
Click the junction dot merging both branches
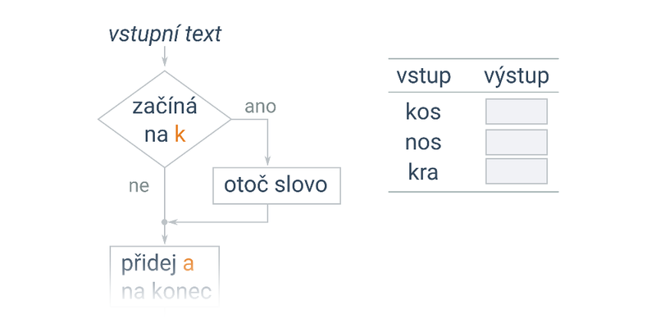tap(165, 221)
